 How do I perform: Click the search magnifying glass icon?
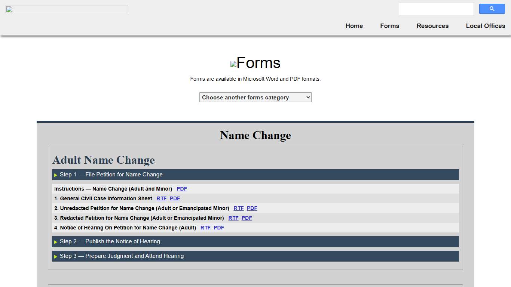pos(492,9)
